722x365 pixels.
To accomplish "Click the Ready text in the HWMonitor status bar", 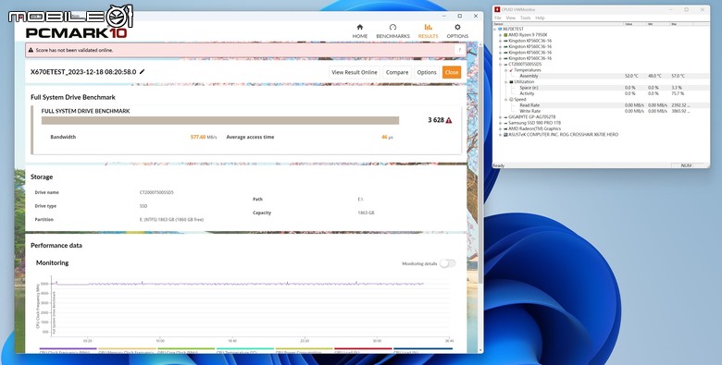I will [x=499, y=165].
